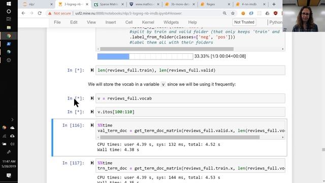The image size is (325, 183).
Task: Expand the hidden tray icons chevron
Action: 12,120
